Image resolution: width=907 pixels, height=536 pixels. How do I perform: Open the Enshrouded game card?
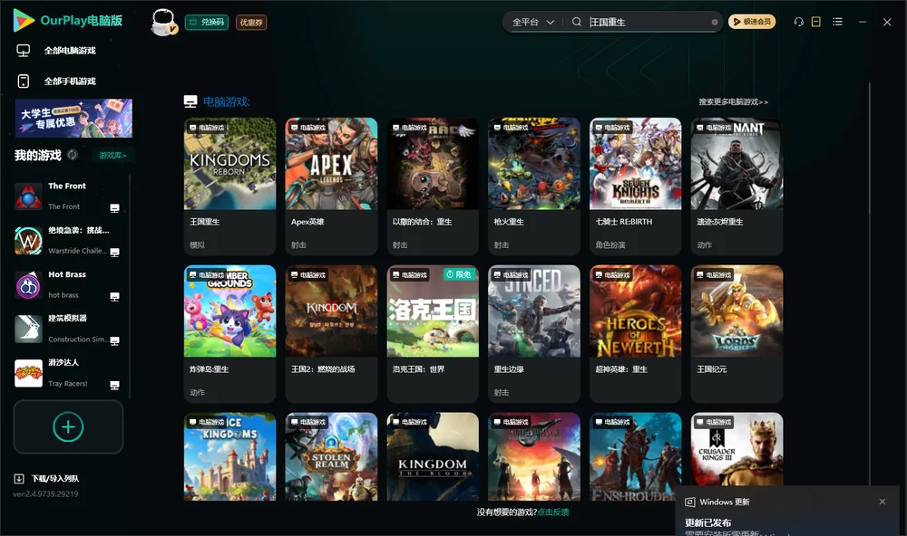point(635,456)
